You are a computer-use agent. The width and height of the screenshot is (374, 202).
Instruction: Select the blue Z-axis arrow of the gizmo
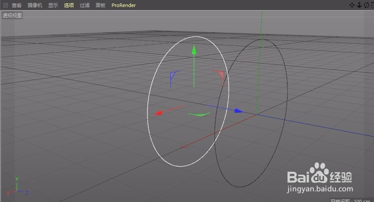point(238,111)
